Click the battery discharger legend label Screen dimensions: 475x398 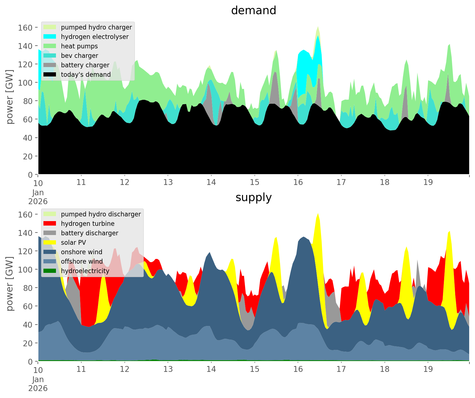pyautogui.click(x=89, y=233)
